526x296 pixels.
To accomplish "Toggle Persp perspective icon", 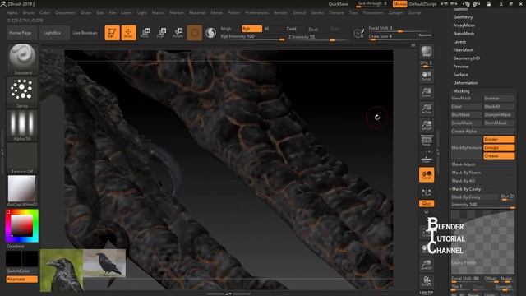I will (427, 141).
